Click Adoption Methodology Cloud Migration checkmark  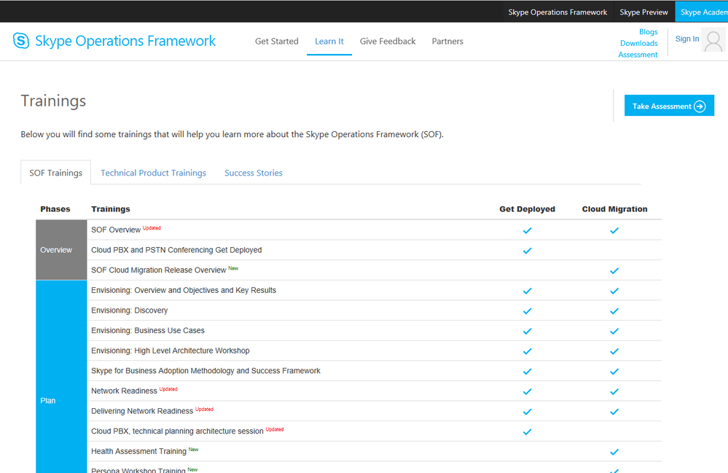click(614, 372)
